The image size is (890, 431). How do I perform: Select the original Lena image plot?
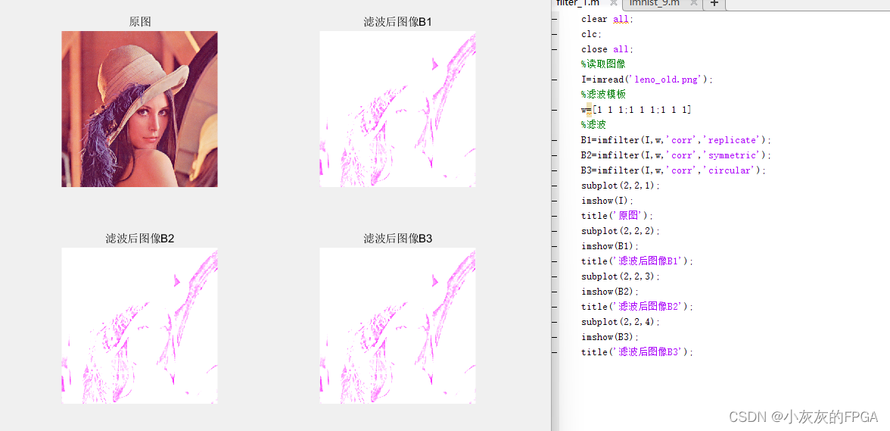tap(139, 109)
